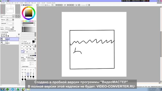
Task: Select the magic wand tool
Action: tap(26, 41)
